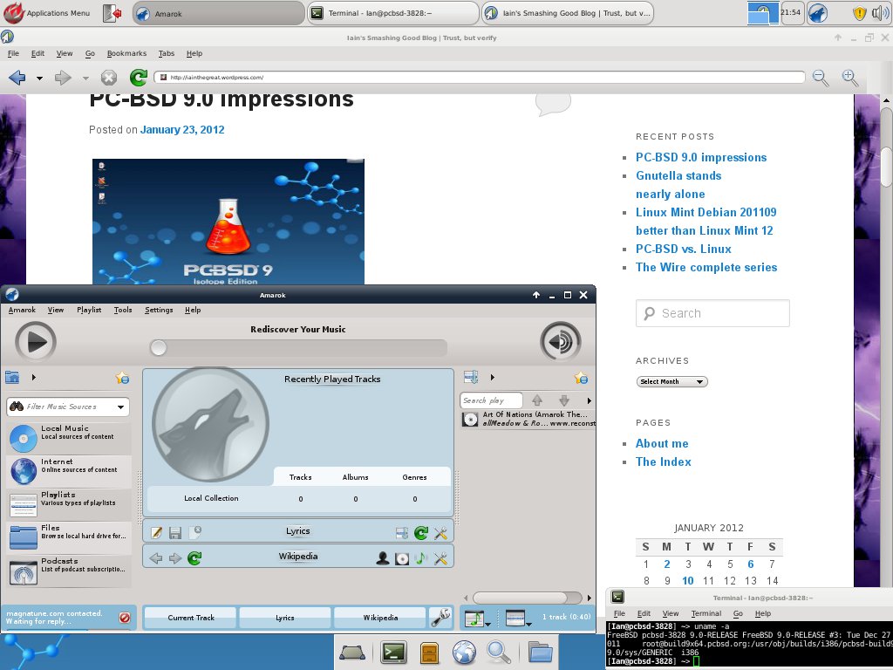Expand media sources breadcrumb arrow

[x=34, y=377]
